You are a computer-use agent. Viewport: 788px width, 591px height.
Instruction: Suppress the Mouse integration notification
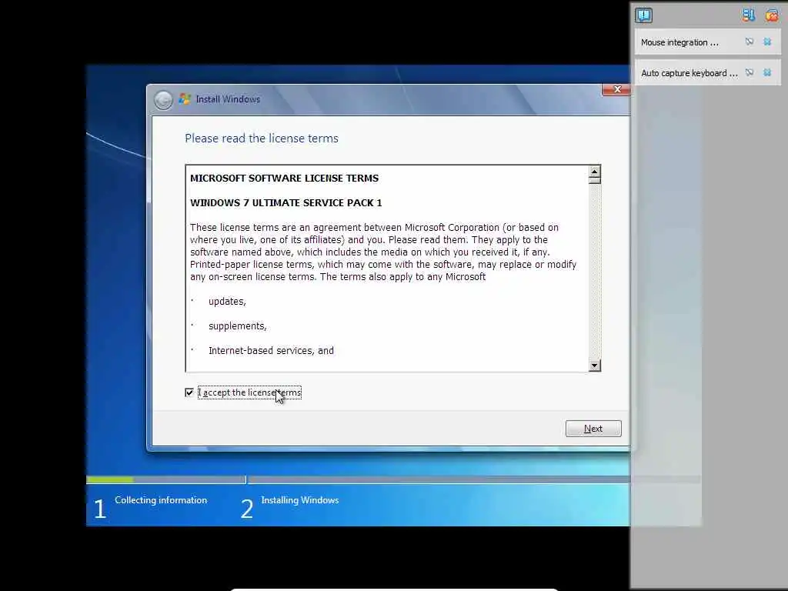[750, 42]
